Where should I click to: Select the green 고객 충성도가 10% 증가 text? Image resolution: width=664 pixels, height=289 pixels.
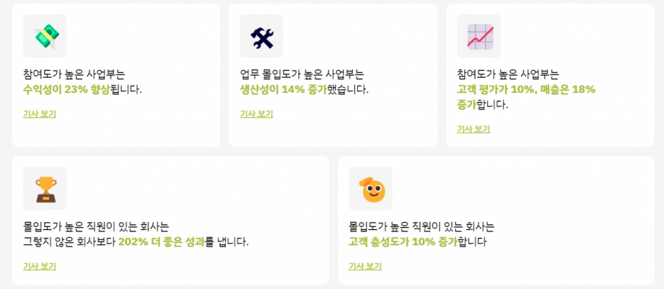[x=403, y=242]
